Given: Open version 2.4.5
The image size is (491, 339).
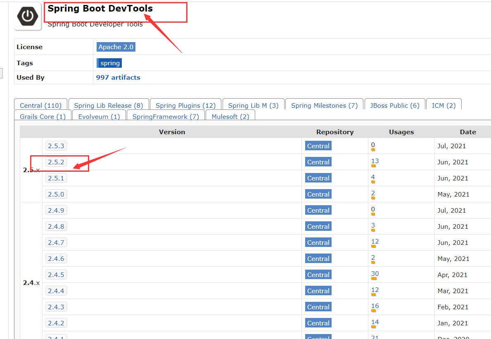Looking at the screenshot, I should (x=56, y=275).
